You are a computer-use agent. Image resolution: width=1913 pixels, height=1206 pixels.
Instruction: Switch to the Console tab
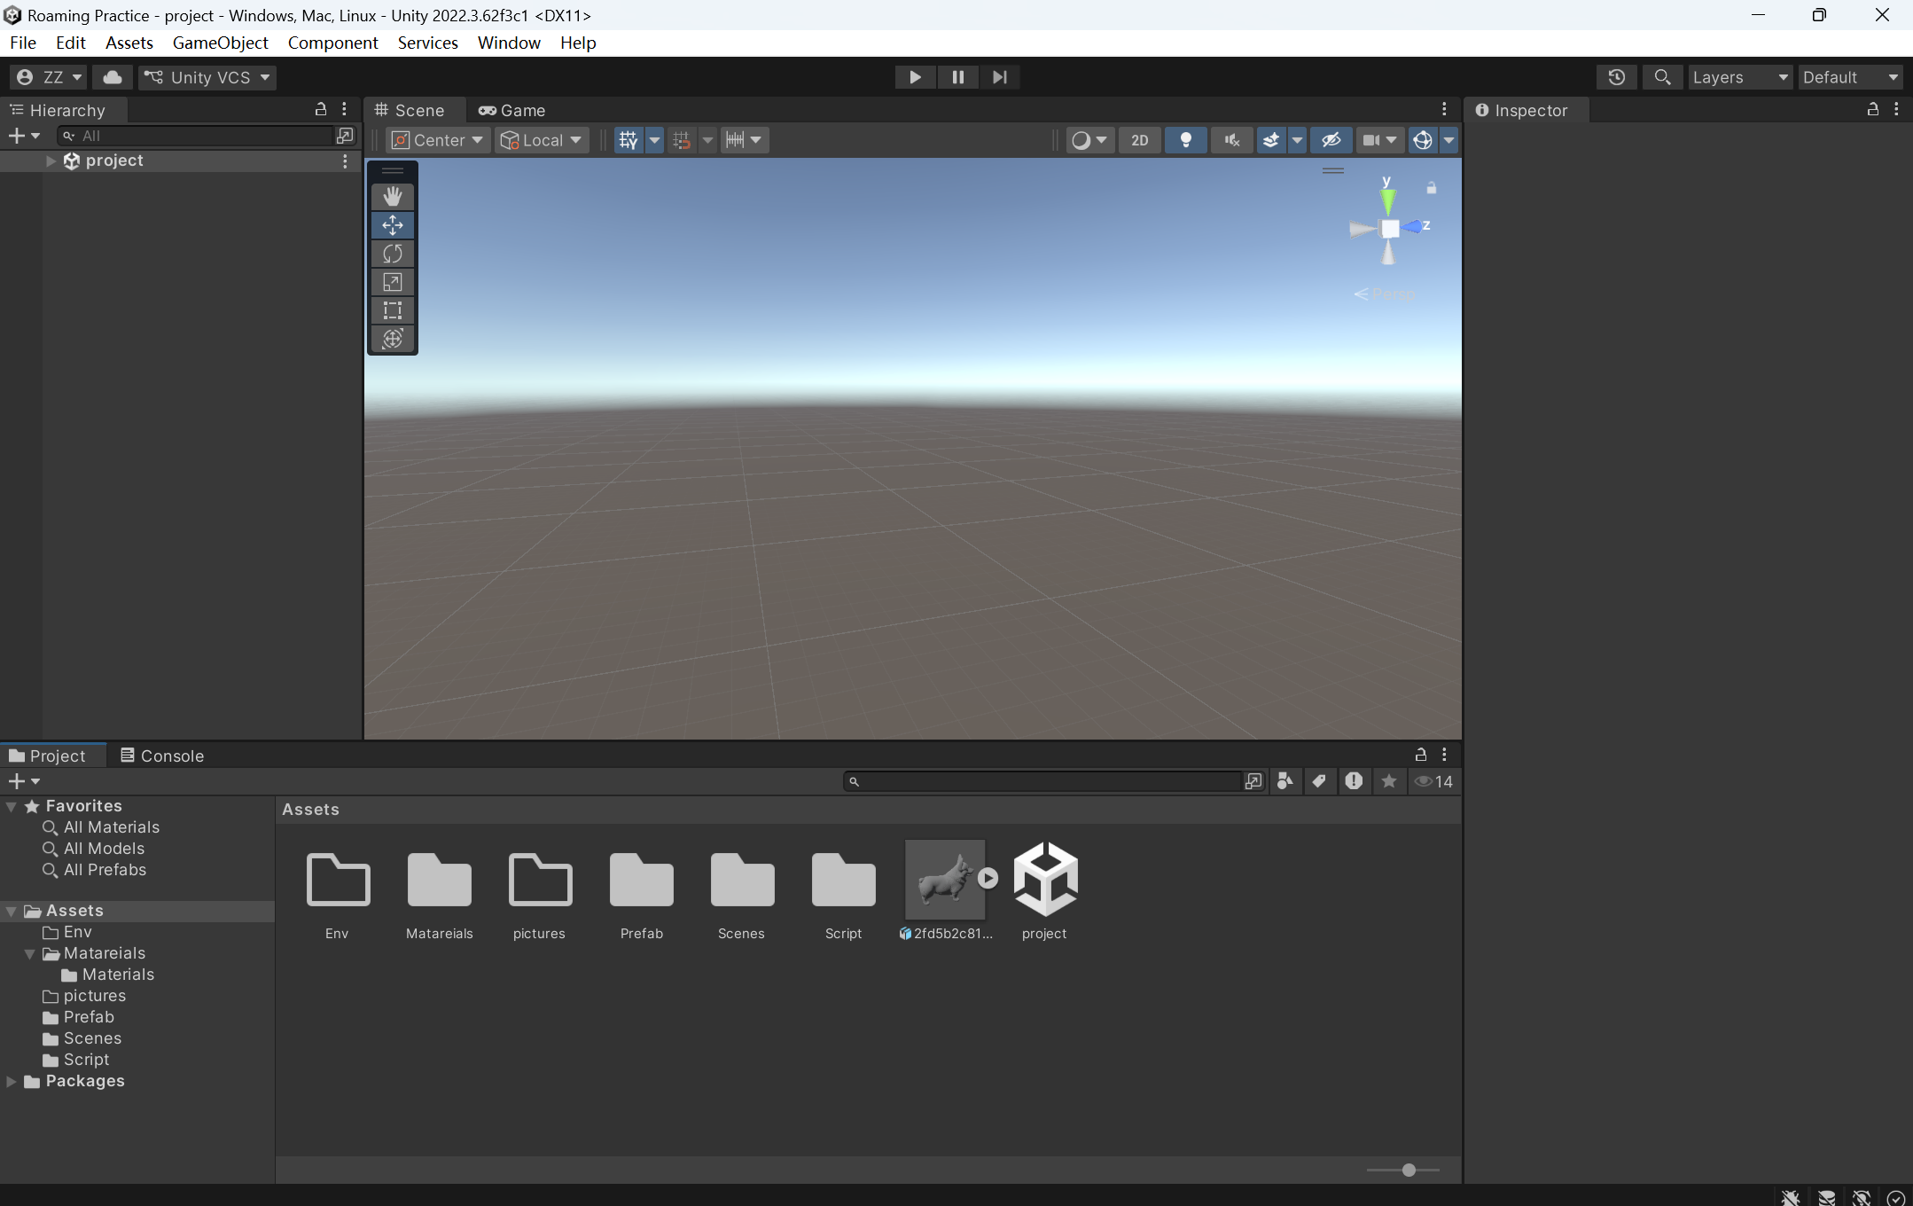tap(162, 756)
